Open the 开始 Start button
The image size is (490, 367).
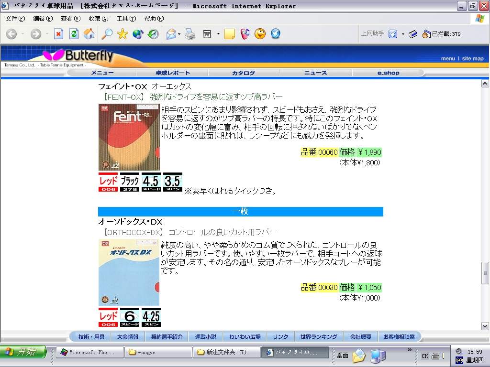click(23, 352)
